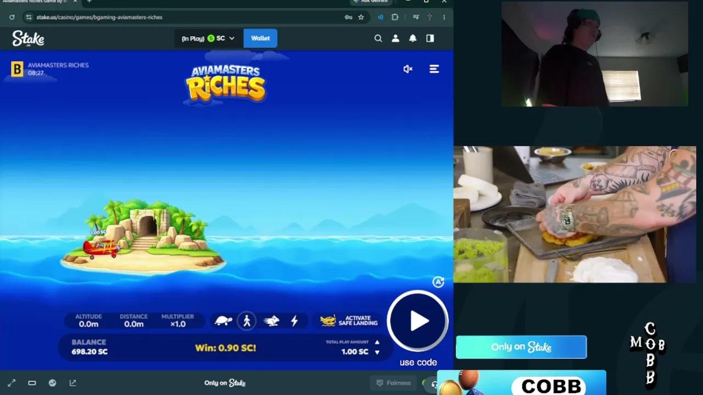703x395 pixels.
Task: Click the Altitude 0.0m readout
Action: pyautogui.click(x=88, y=321)
